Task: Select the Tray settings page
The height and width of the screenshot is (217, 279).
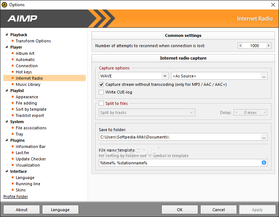Action: [x=19, y=134]
